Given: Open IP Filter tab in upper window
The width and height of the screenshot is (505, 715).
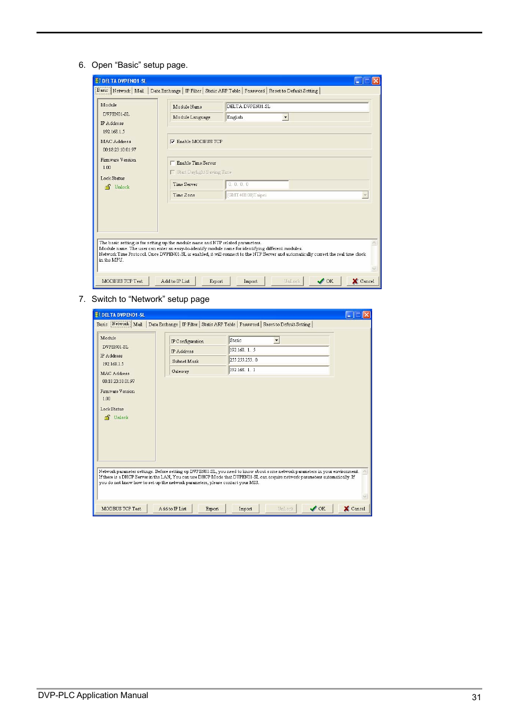Looking at the screenshot, I should click(x=193, y=91).
